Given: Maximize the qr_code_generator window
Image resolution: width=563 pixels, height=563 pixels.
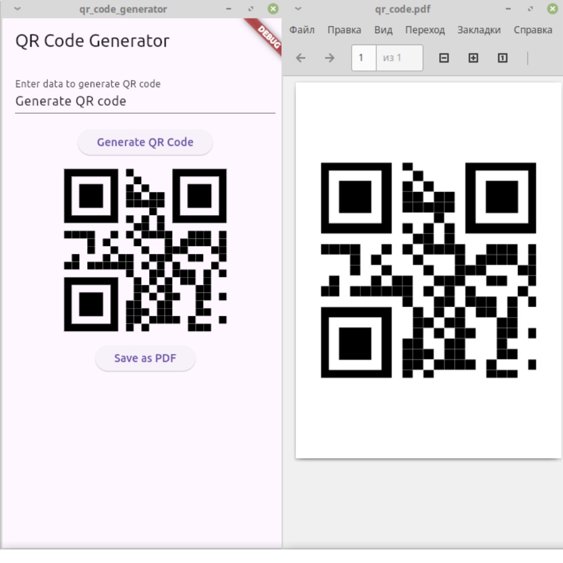Looking at the screenshot, I should [x=251, y=8].
